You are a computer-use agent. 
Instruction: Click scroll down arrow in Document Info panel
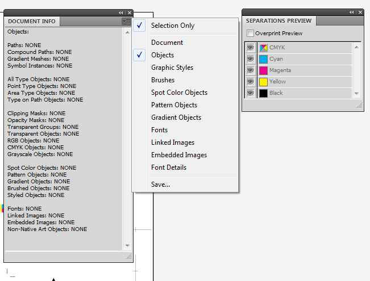tap(127, 245)
